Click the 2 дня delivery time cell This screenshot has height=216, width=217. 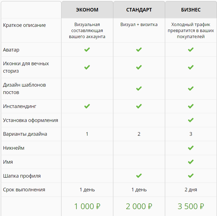(191, 190)
